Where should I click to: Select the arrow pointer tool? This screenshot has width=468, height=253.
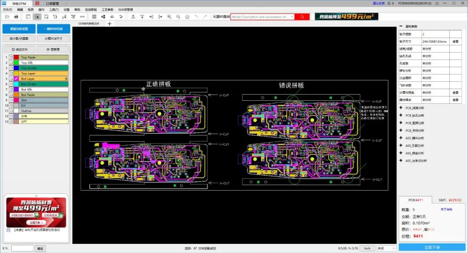click(37, 17)
